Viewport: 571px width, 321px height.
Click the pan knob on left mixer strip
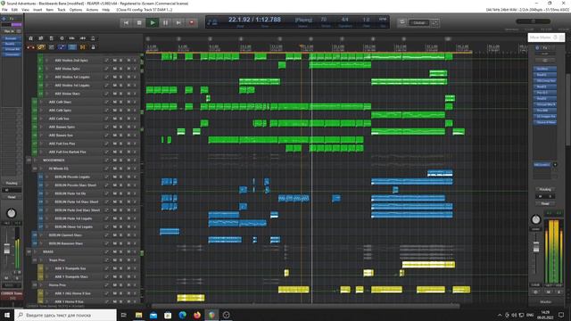(x=12, y=213)
